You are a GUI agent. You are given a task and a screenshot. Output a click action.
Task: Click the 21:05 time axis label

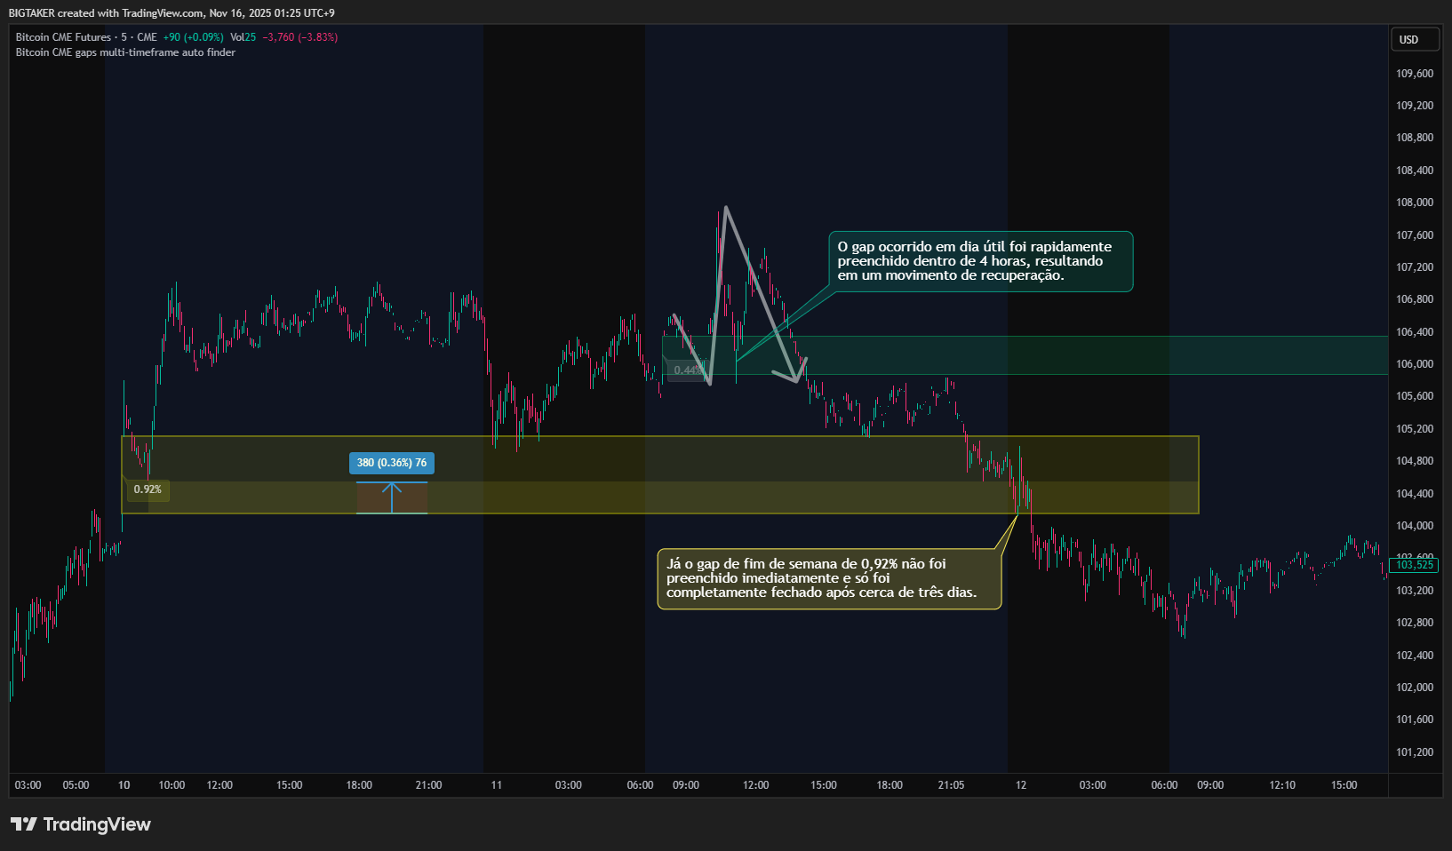[x=951, y=785]
